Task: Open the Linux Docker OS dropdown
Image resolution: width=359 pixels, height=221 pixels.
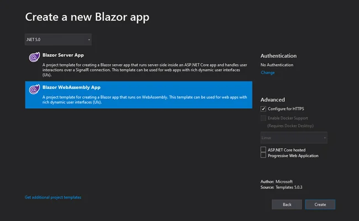Action: click(294, 138)
